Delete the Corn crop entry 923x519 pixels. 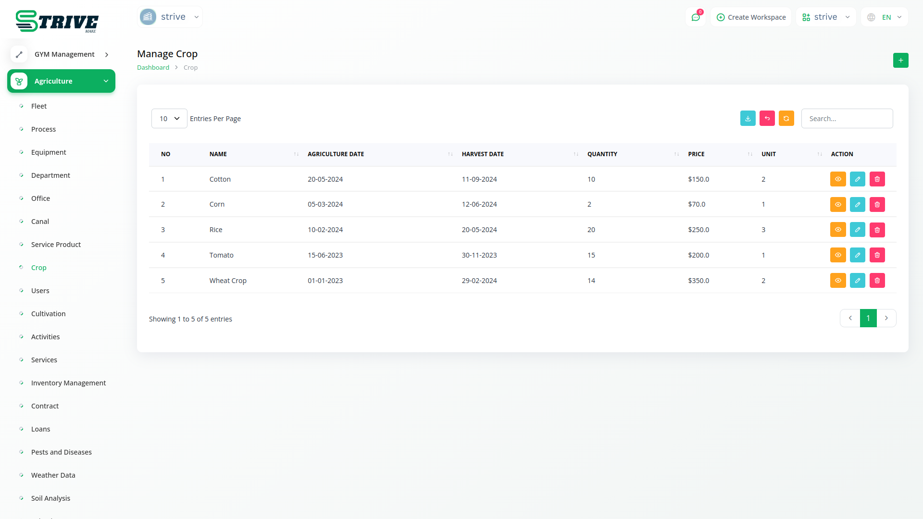click(x=877, y=204)
